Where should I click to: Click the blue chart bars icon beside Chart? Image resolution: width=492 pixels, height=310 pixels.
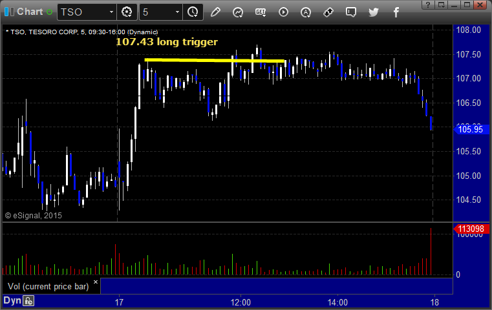(9, 12)
